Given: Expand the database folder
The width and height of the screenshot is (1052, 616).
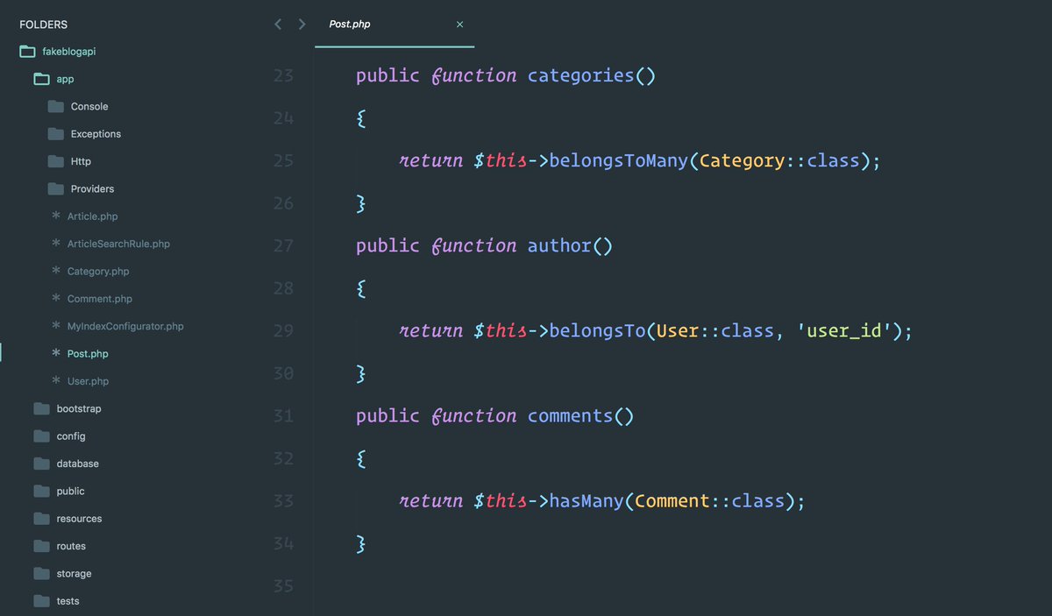Looking at the screenshot, I should 77,464.
